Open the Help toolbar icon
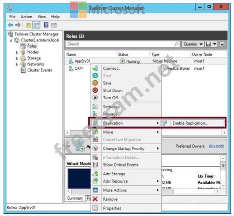Screen dimensions: 234x216 (46, 25)
